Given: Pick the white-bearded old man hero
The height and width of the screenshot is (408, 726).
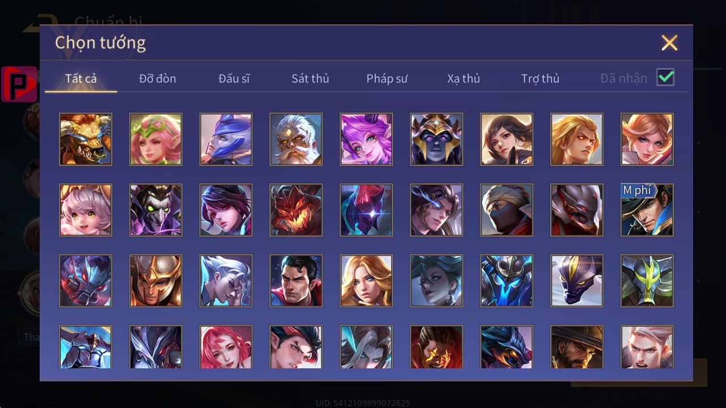Looking at the screenshot, I should tap(296, 139).
